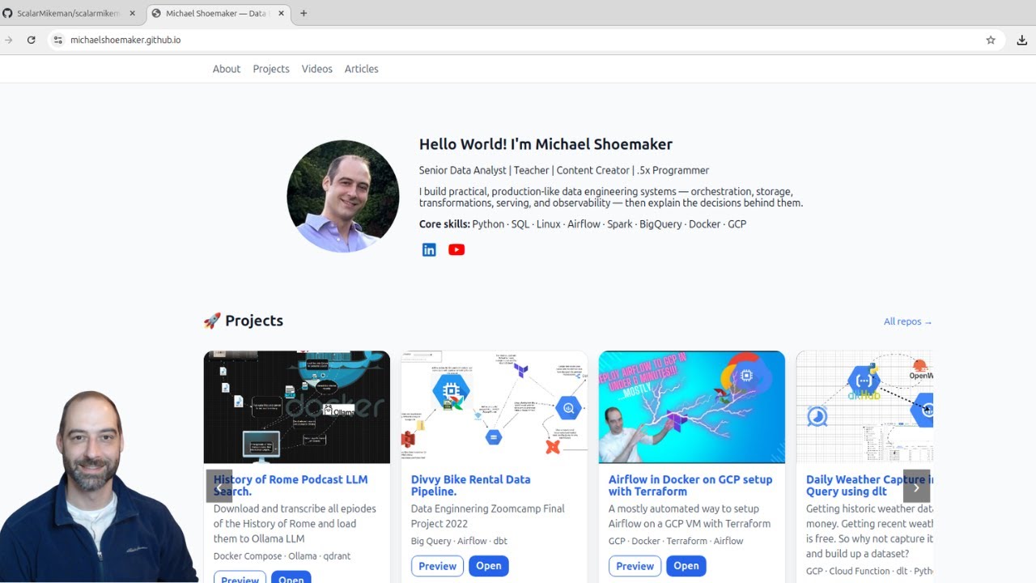The height and width of the screenshot is (583, 1036).
Task: Open the YouTube channel icon
Action: [456, 250]
